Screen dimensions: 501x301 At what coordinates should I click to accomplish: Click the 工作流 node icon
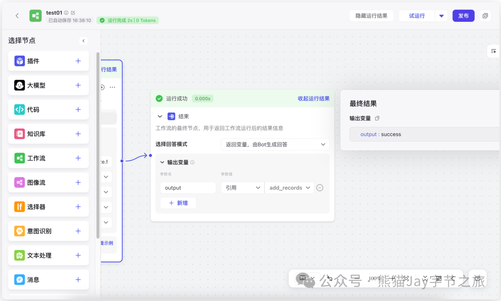[x=19, y=158]
